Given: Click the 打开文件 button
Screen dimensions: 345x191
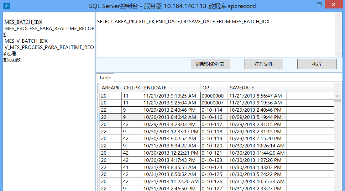Looking at the screenshot, I should point(264,64).
